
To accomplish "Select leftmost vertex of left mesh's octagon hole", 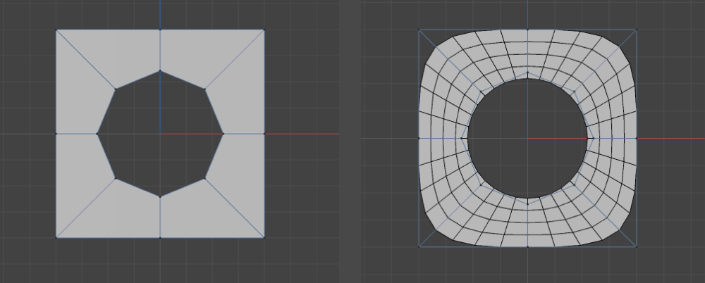I will (97, 134).
